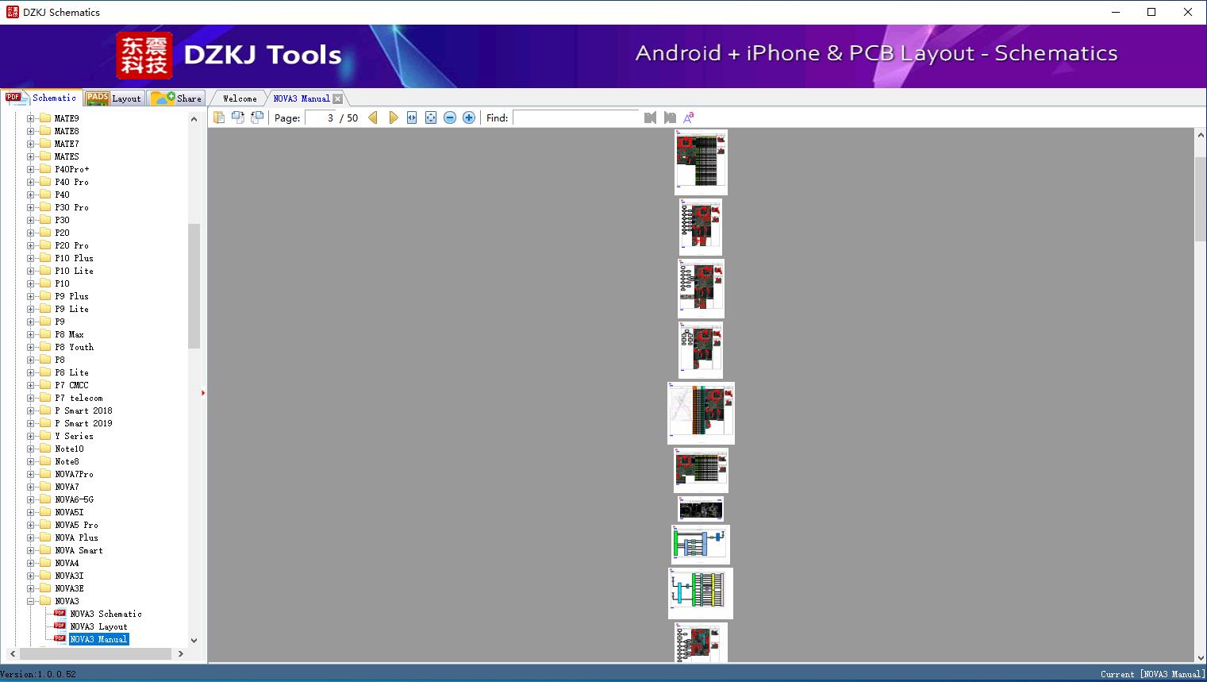
Task: Expand the P10 Lite folder
Action: pos(31,271)
